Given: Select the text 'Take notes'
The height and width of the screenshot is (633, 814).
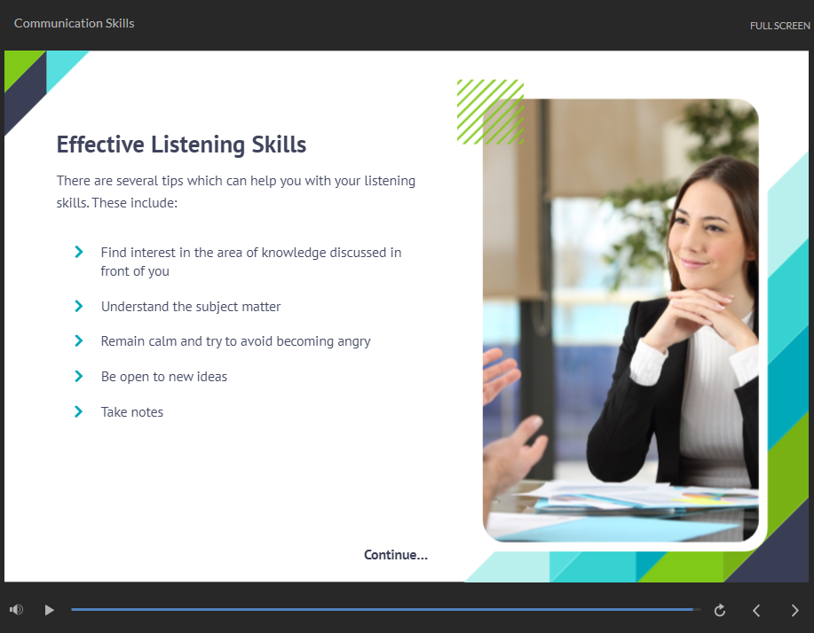Looking at the screenshot, I should click(132, 412).
